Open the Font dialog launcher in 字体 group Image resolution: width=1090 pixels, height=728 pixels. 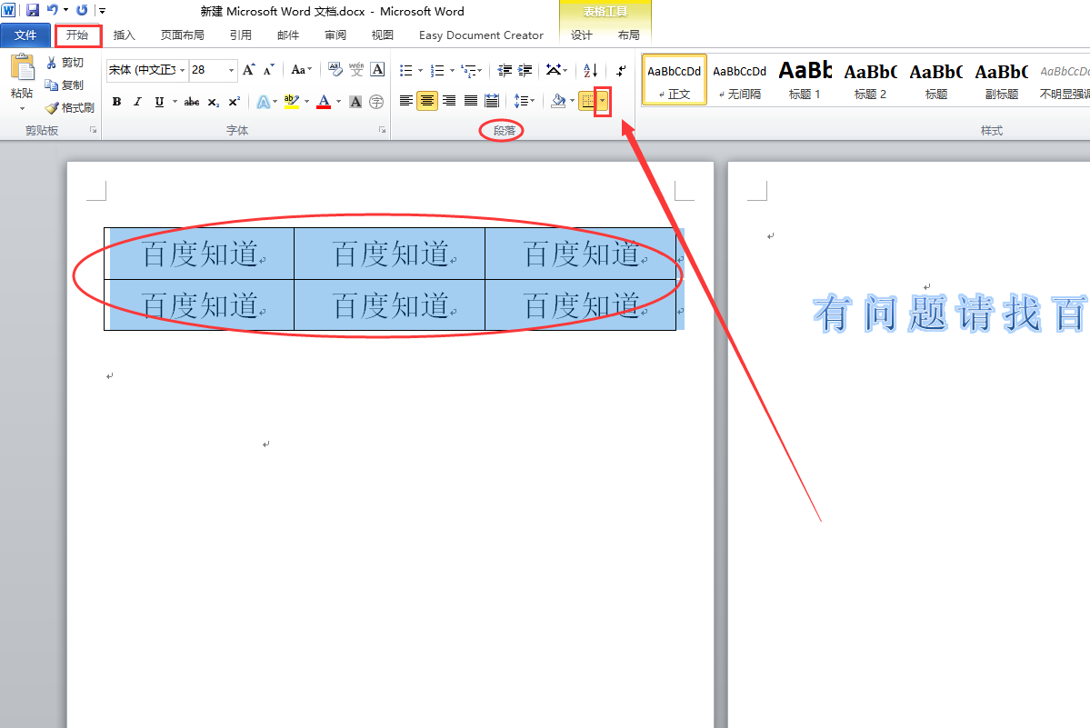(382, 130)
